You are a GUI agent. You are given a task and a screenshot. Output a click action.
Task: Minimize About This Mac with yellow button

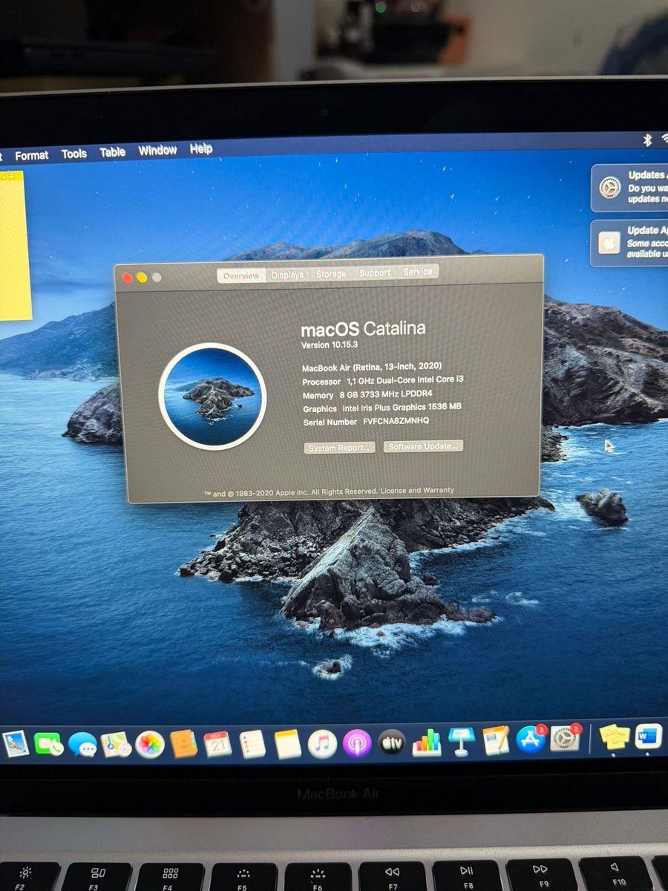(142, 278)
